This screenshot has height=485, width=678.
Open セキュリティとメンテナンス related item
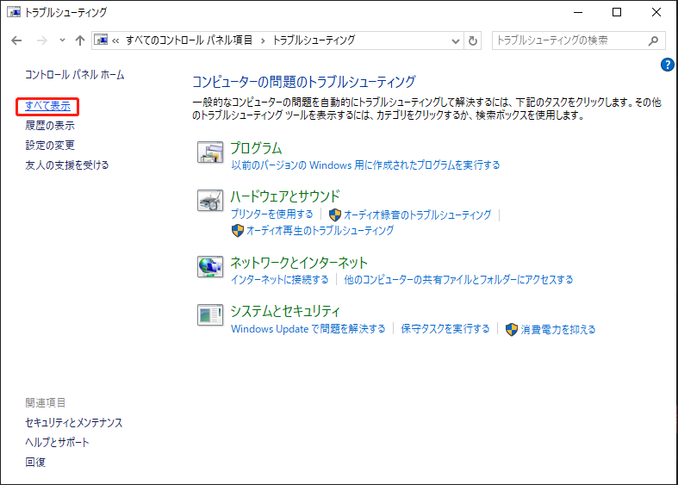(x=73, y=423)
